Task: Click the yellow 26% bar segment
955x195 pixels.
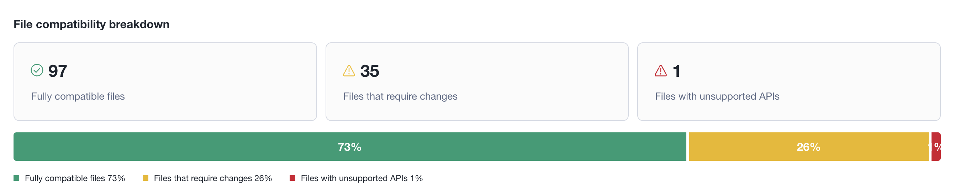Action: tap(808, 147)
